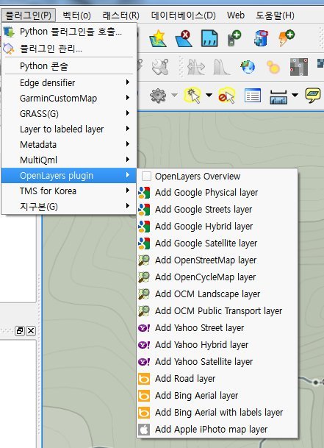324x448 pixels.
Task: Click the star bookmark icon in toolbar
Action: point(158,38)
